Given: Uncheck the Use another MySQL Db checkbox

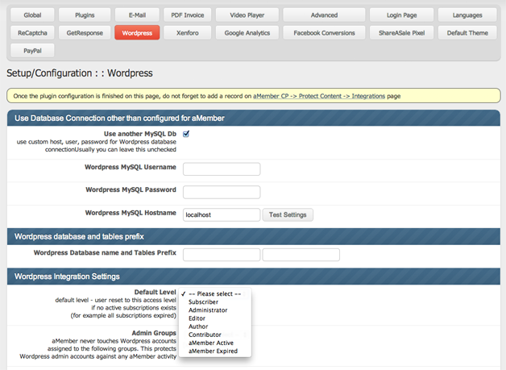Looking at the screenshot, I should (x=186, y=134).
